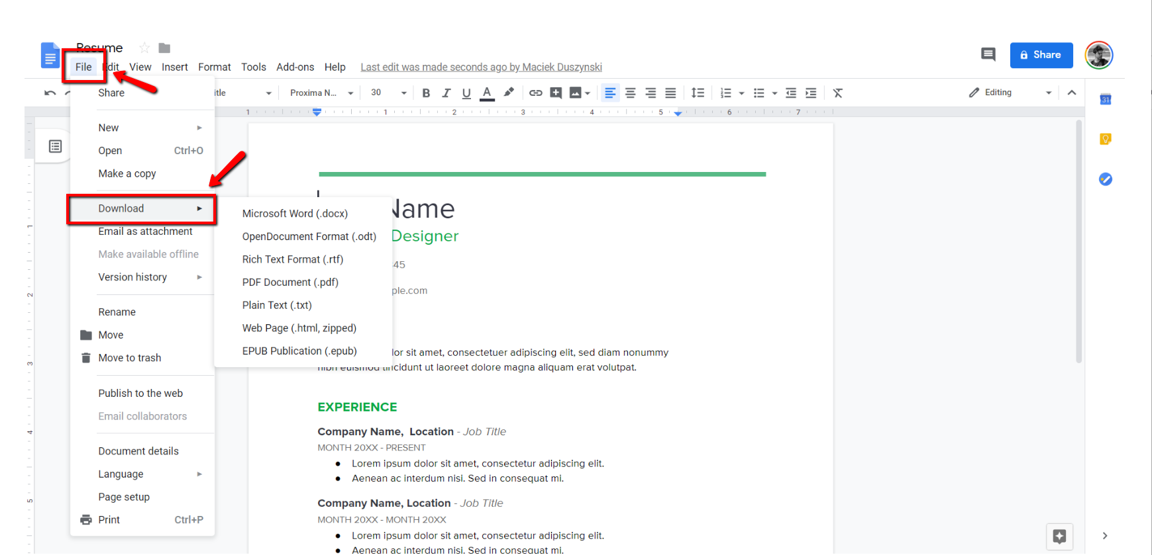
Task: Click the Google Docs home icon
Action: click(x=50, y=56)
